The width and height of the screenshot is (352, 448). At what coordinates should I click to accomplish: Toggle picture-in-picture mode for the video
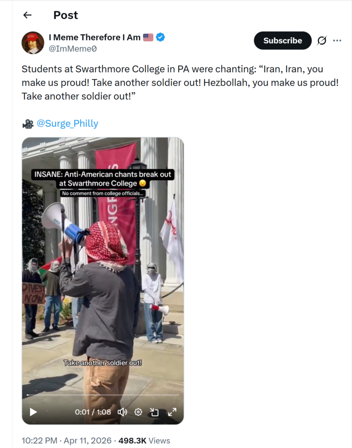[154, 412]
